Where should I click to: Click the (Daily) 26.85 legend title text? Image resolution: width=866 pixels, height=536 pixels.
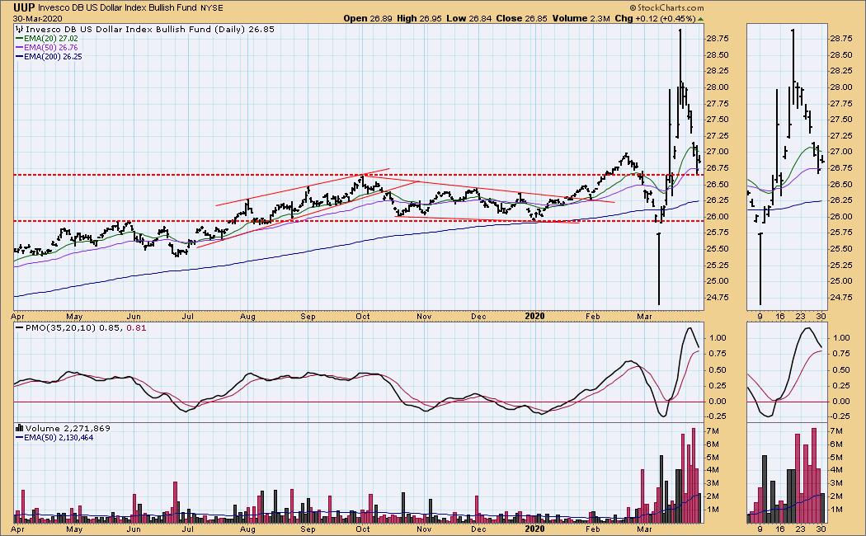click(244, 29)
